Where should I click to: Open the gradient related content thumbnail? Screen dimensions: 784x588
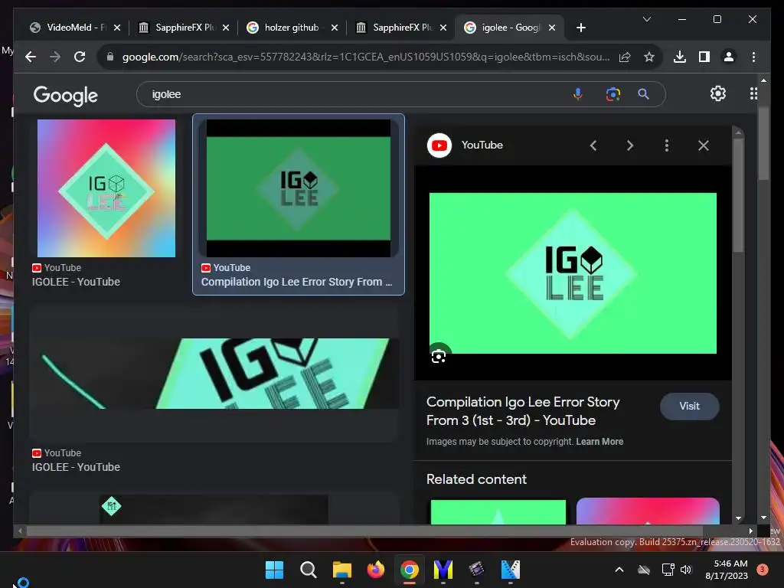[x=648, y=511]
